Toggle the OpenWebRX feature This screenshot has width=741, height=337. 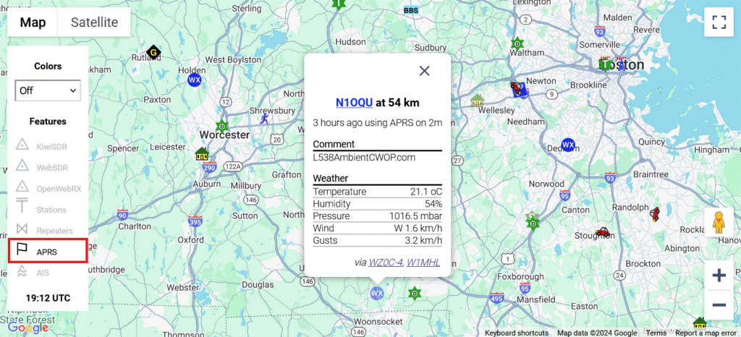pos(48,188)
